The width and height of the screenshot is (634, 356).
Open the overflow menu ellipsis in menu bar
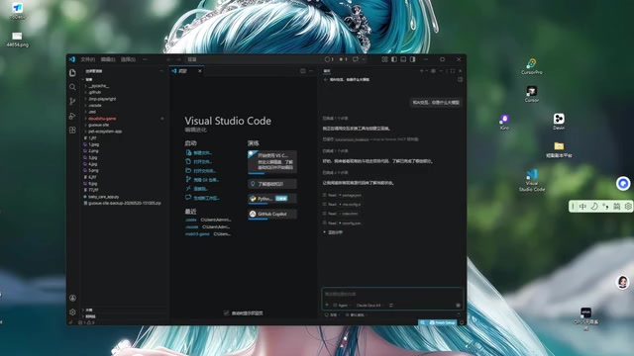[x=146, y=59]
